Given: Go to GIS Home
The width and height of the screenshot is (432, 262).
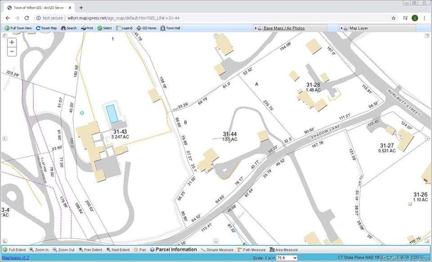Looking at the screenshot, I should coord(146,28).
